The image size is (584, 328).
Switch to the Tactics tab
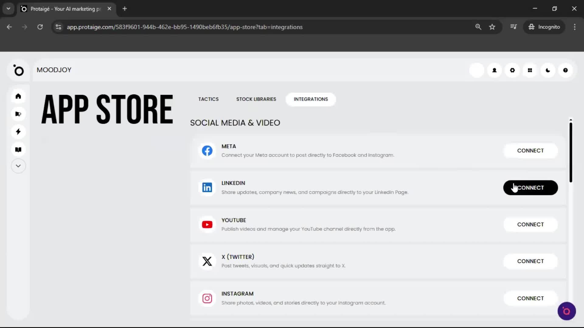(x=208, y=99)
